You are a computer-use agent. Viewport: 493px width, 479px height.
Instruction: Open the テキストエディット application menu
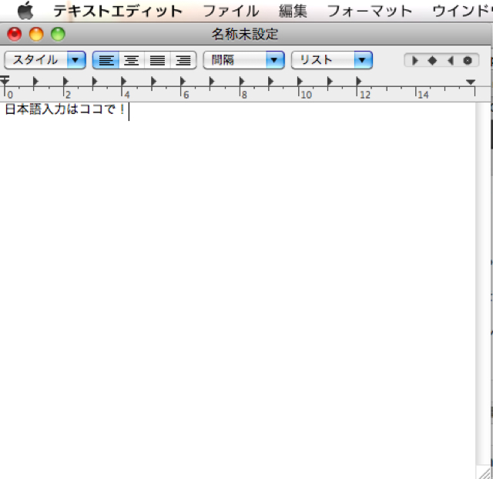[118, 11]
